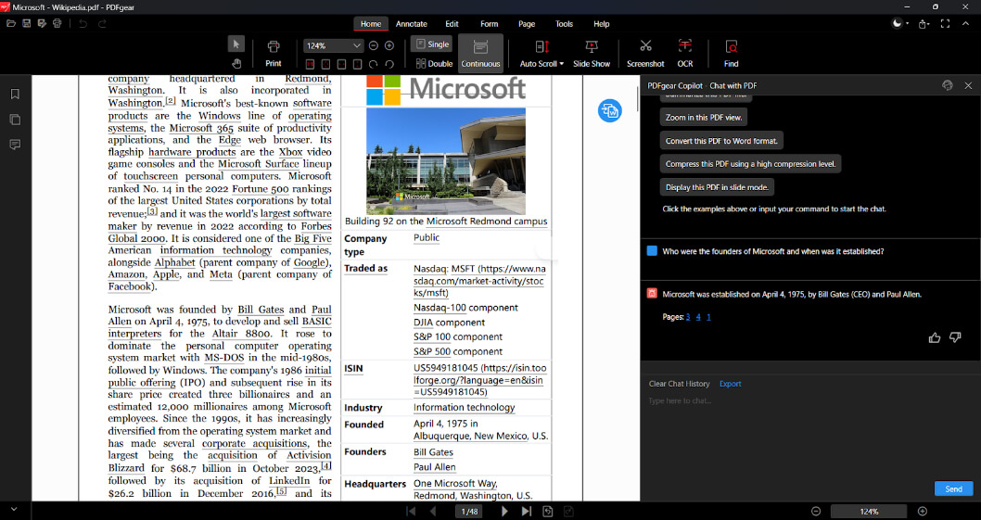Viewport: 981px width, 520px height.
Task: Switch to Double page view
Action: point(434,63)
